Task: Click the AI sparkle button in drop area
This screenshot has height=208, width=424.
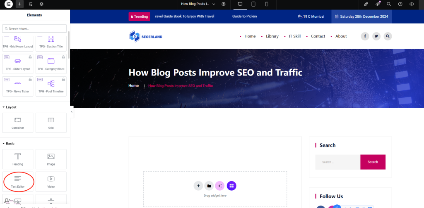Action: coord(220,186)
